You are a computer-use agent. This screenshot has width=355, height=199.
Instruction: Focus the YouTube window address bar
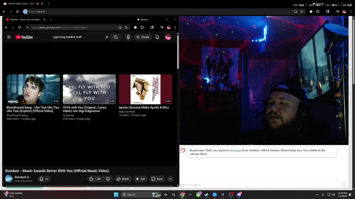coord(73,27)
